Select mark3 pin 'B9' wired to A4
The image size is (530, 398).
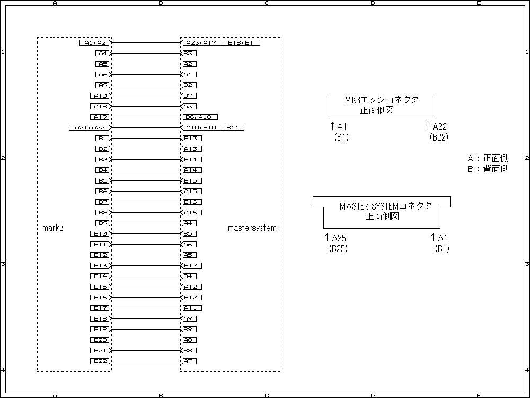coord(103,223)
